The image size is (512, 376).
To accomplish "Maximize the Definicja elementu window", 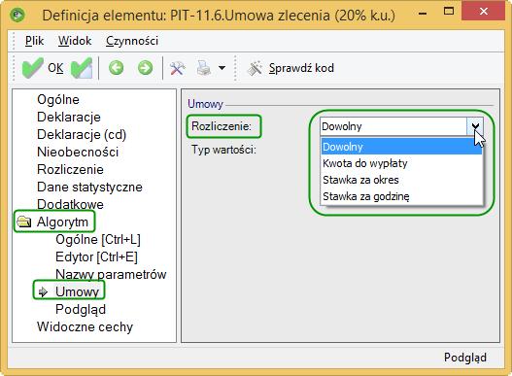I will pos(449,12).
